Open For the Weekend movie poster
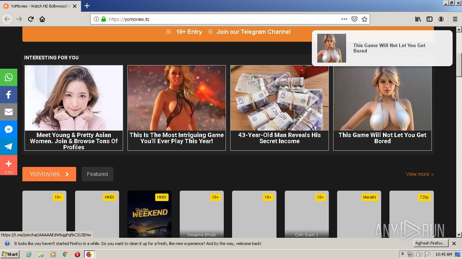Viewport: 462px width, 259px height. click(x=149, y=214)
